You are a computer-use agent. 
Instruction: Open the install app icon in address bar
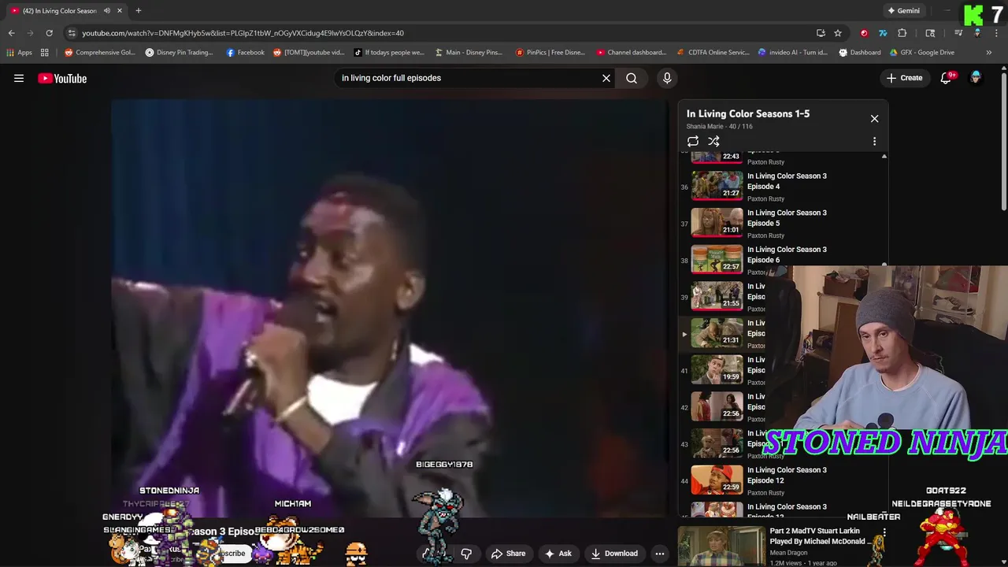(x=821, y=33)
